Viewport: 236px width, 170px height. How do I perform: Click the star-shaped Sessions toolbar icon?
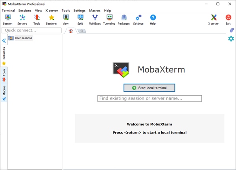tap(51, 19)
